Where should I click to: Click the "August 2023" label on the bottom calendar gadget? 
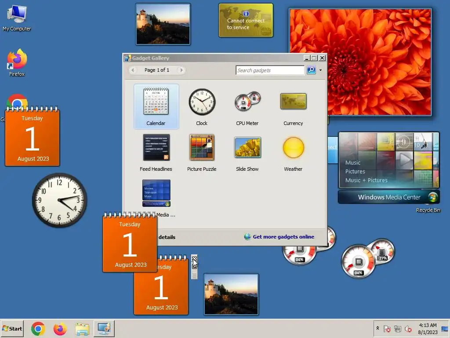pos(162,307)
